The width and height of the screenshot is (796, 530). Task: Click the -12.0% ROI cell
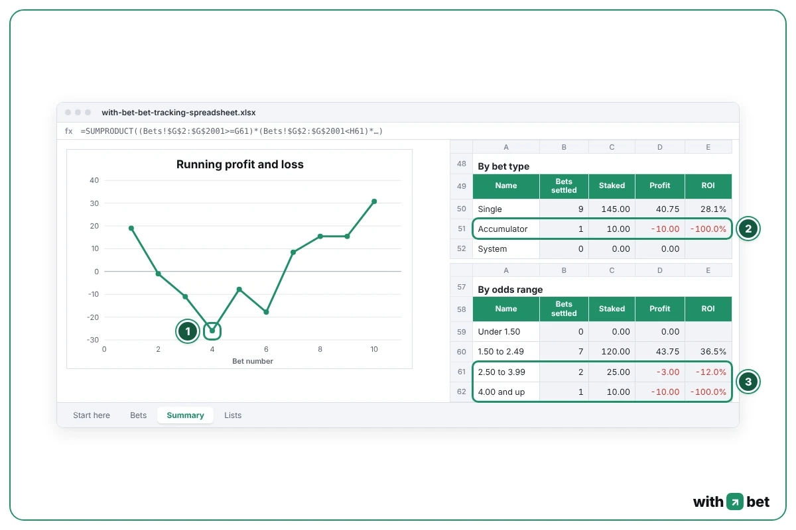point(708,372)
